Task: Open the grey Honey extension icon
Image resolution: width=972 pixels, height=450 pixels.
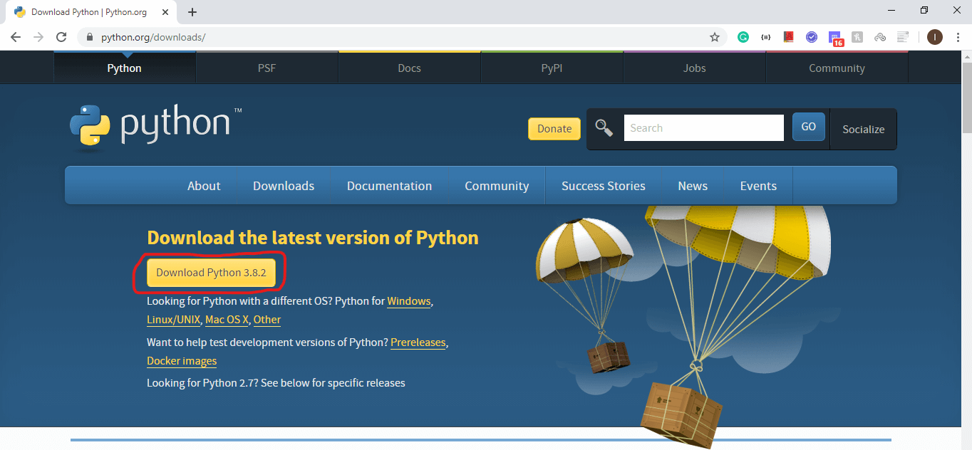Action: pyautogui.click(x=857, y=37)
